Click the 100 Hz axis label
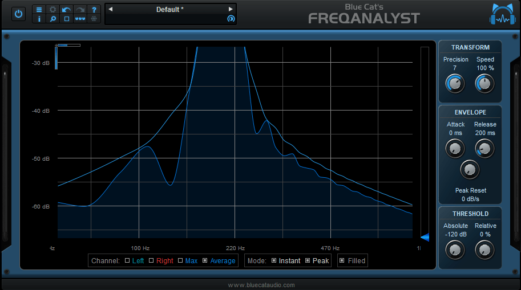The height and width of the screenshot is (290, 521). (x=140, y=248)
